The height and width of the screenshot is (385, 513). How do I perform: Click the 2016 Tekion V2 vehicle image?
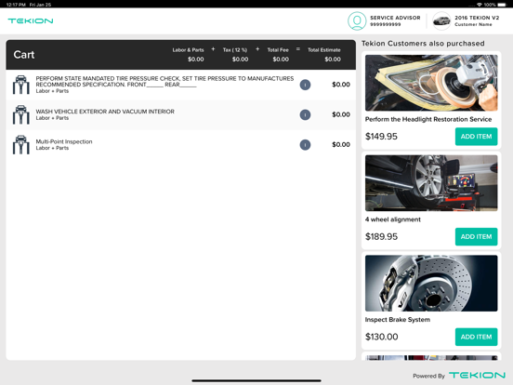441,21
